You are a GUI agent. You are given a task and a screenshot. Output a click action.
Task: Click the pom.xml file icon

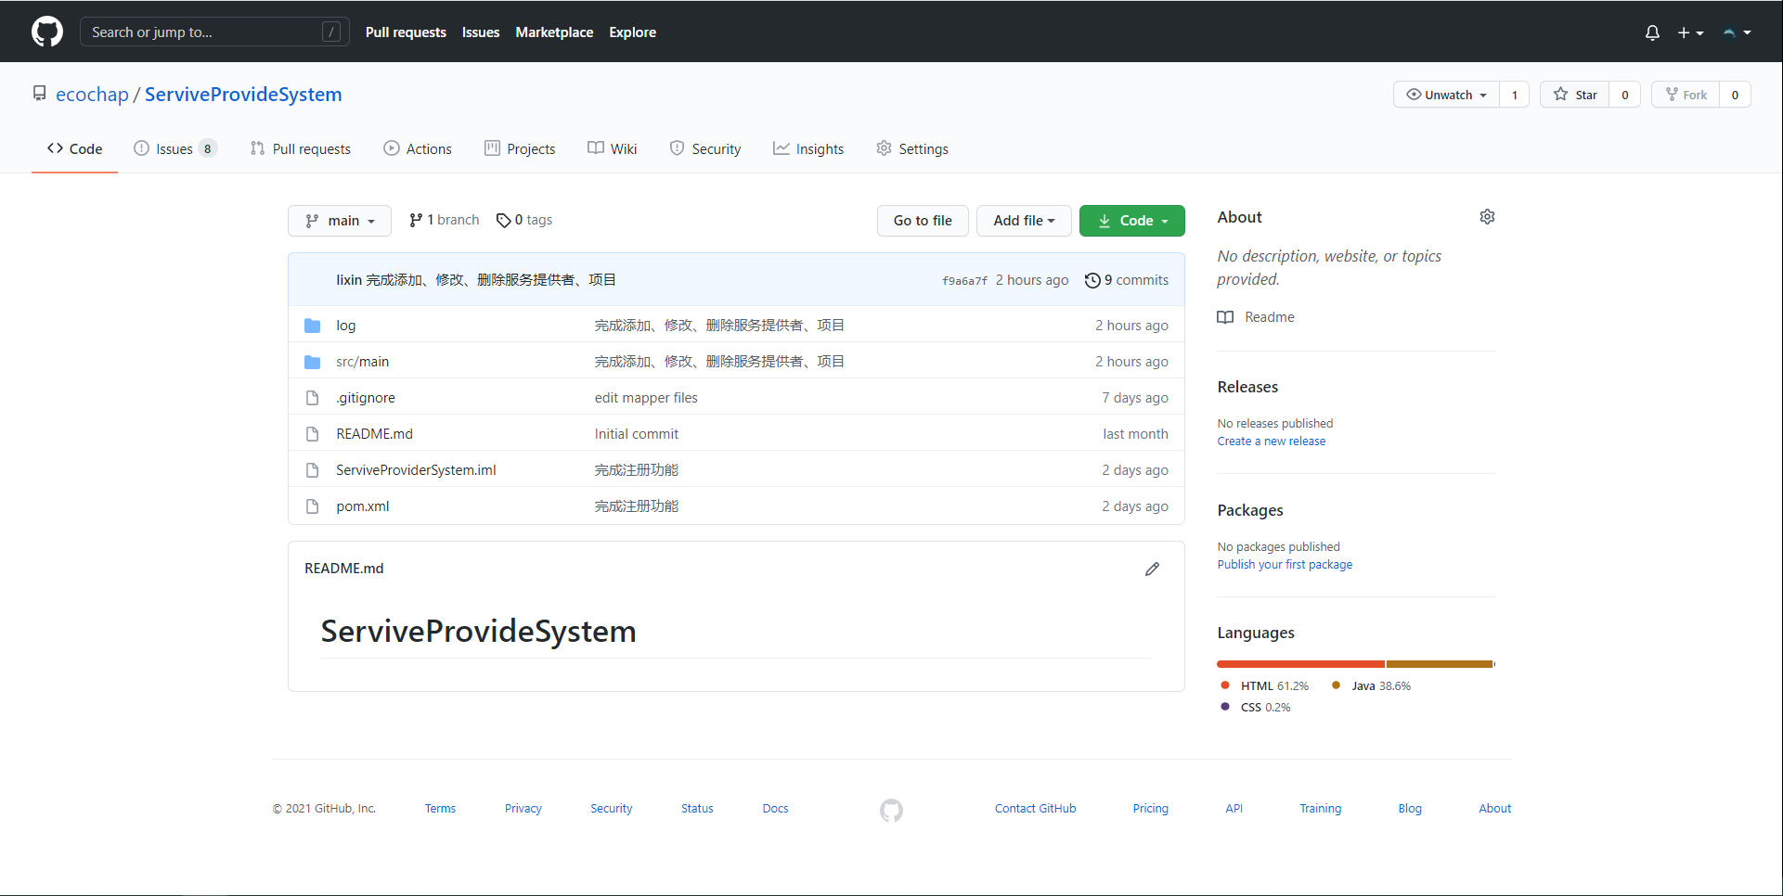[313, 506]
